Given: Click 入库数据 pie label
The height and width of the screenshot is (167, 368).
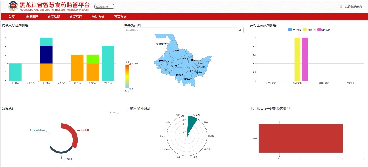Looking at the screenshot, I should pyautogui.click(x=68, y=159).
